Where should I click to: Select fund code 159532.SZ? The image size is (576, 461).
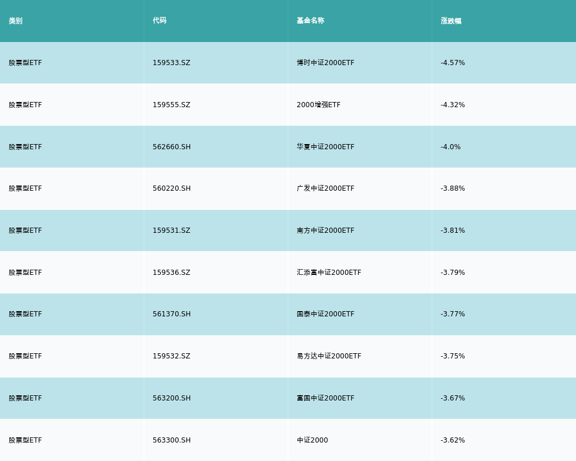171,356
